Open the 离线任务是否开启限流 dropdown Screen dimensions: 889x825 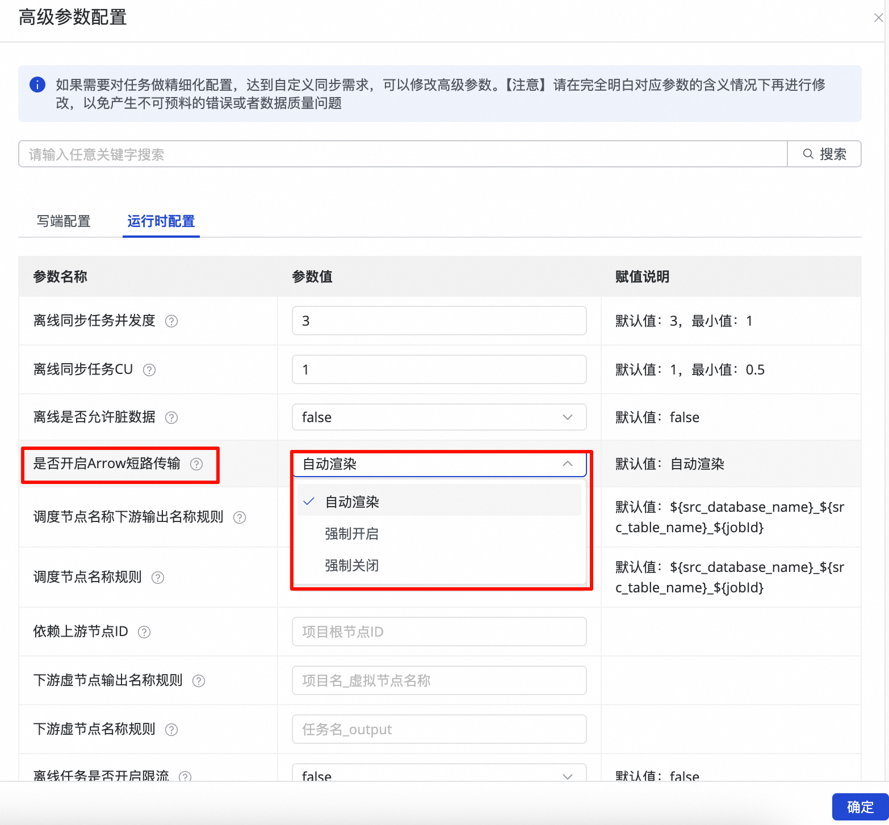439,773
